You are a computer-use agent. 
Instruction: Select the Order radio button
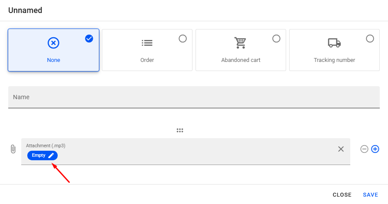[183, 39]
